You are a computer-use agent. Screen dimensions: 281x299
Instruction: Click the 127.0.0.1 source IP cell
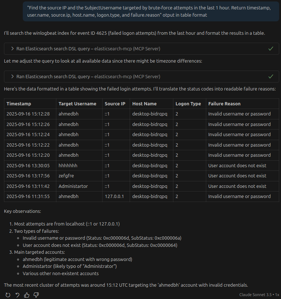114,197
